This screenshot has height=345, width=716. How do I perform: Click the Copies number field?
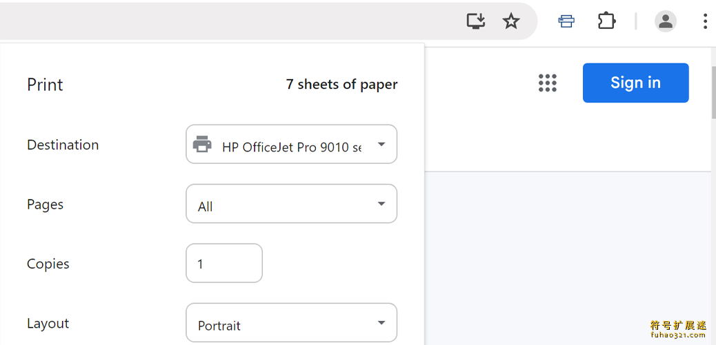pyautogui.click(x=224, y=264)
